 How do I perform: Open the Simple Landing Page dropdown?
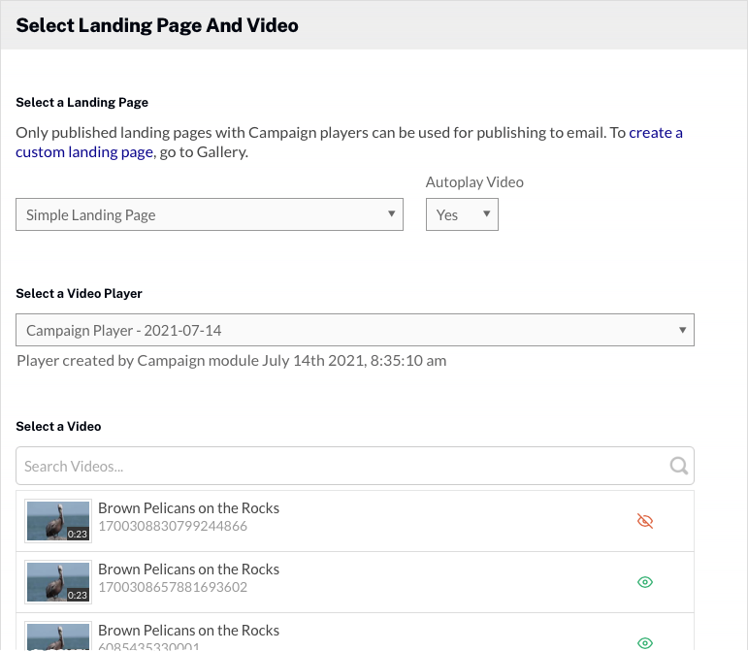click(x=209, y=214)
